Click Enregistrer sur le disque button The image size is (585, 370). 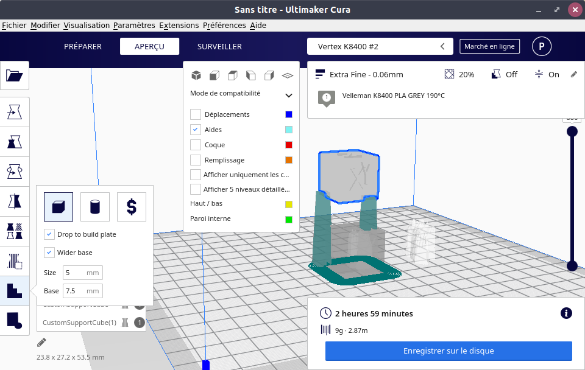coord(448,351)
